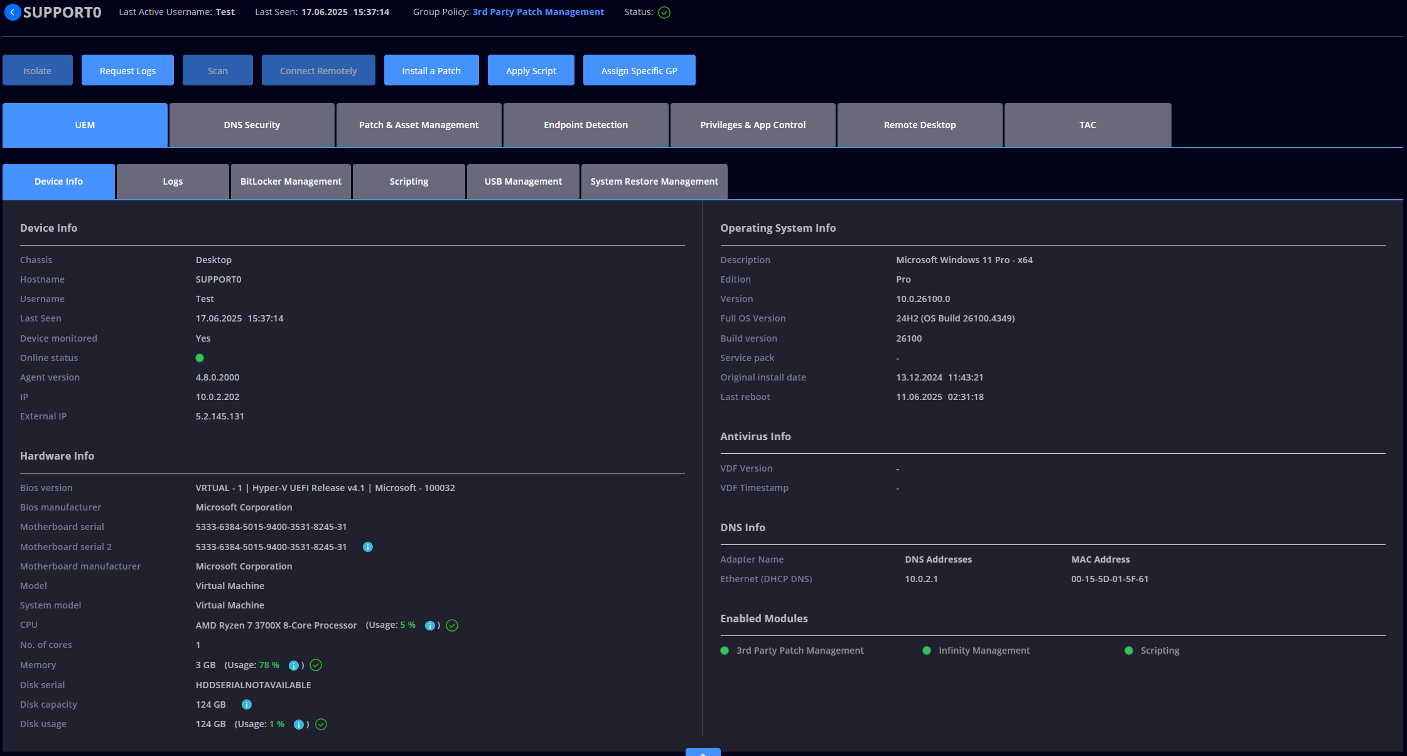
Task: Click the Isolate button
Action: 38,70
